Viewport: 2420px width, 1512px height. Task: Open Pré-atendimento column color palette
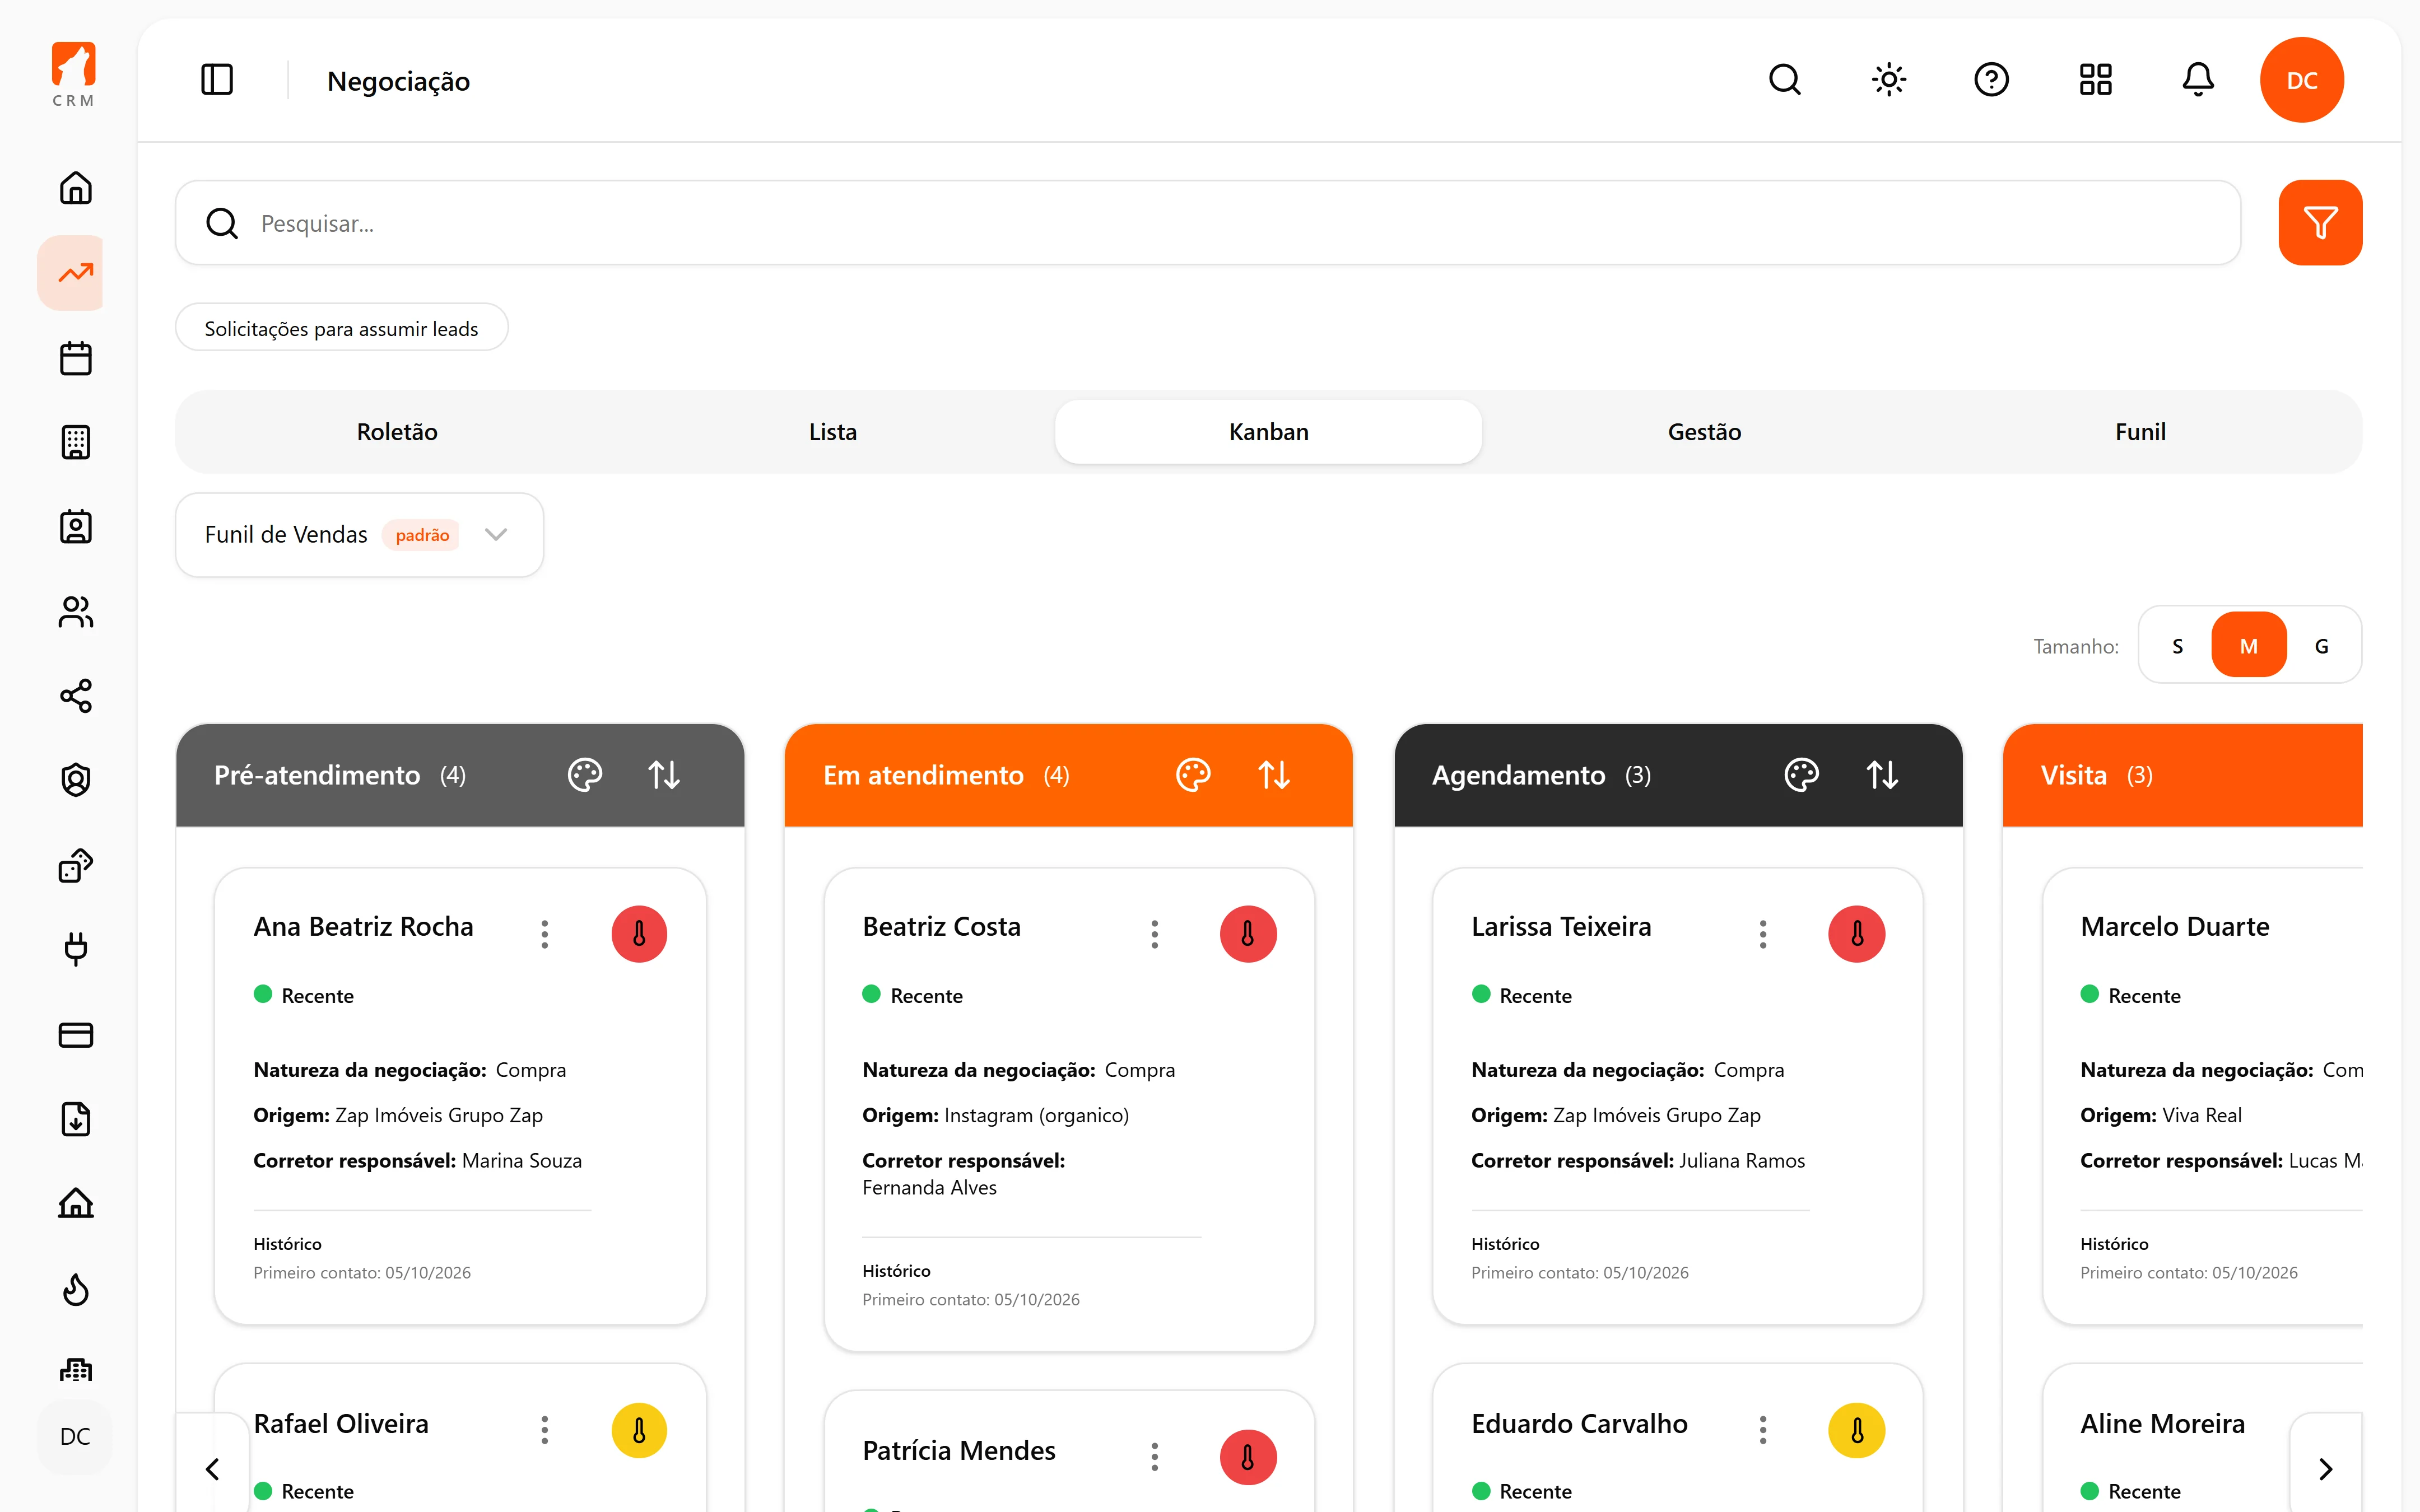pos(585,775)
